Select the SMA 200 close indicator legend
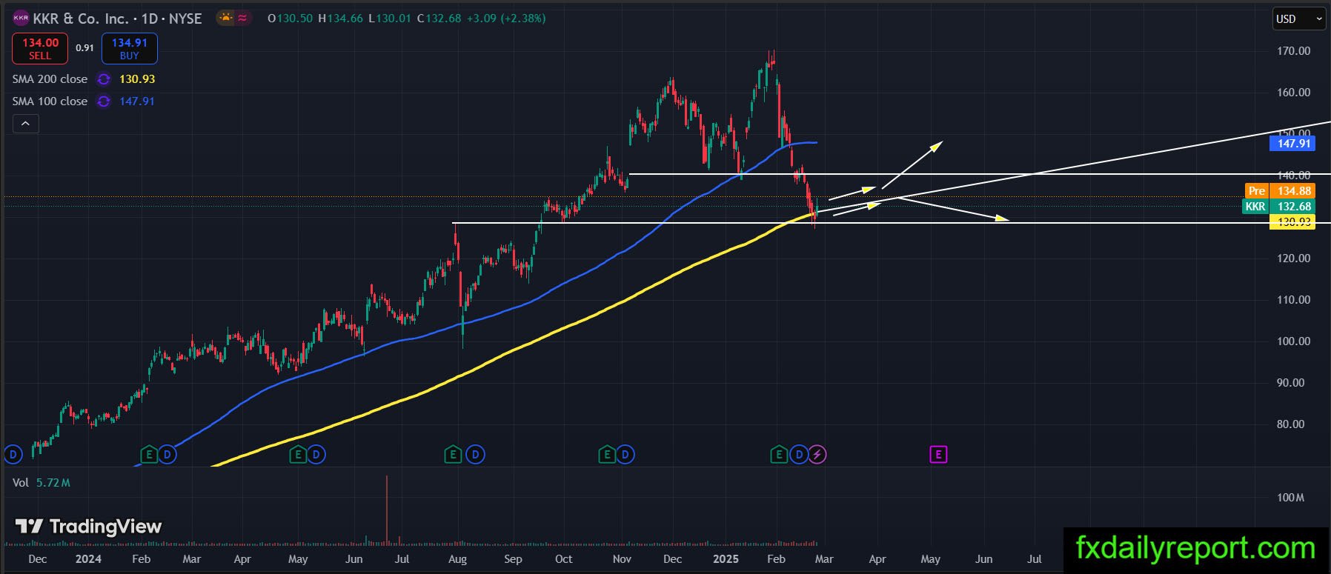1331x574 pixels. coord(50,79)
